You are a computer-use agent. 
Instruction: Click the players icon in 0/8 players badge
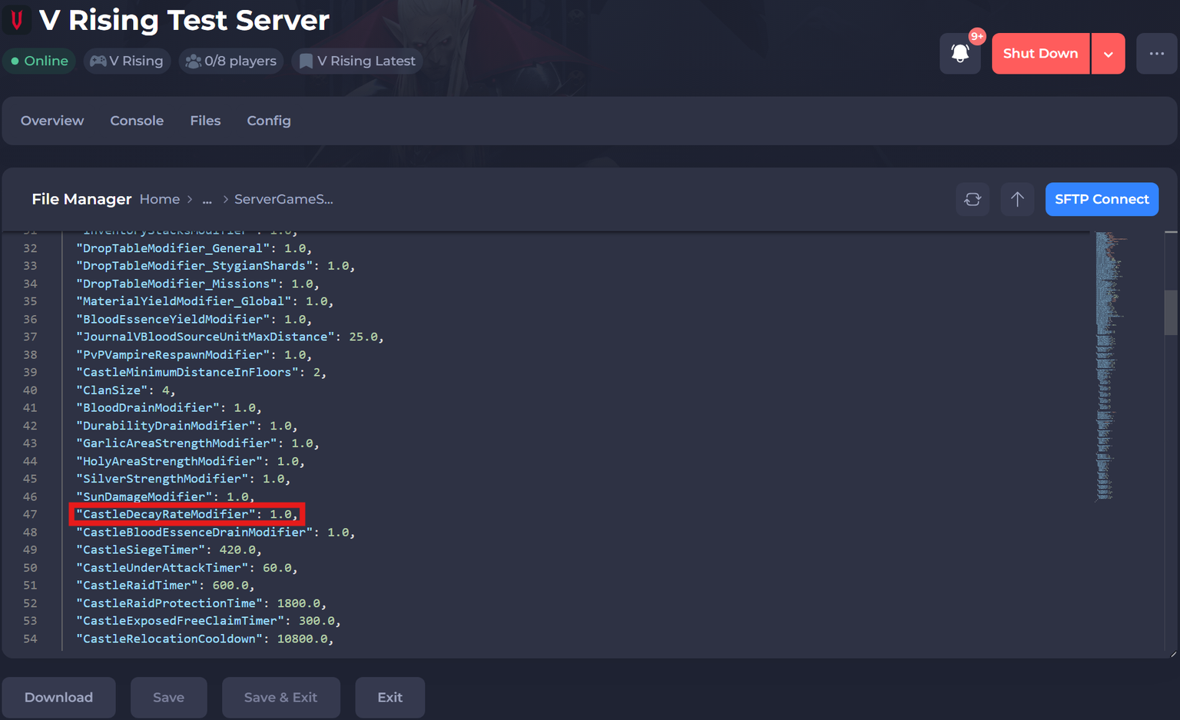coord(193,61)
